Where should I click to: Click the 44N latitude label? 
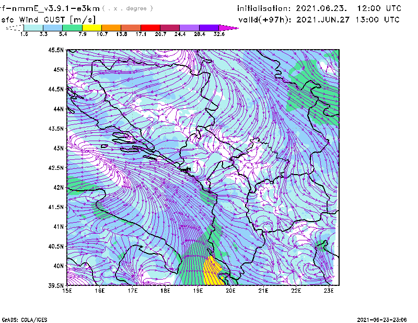59,109
